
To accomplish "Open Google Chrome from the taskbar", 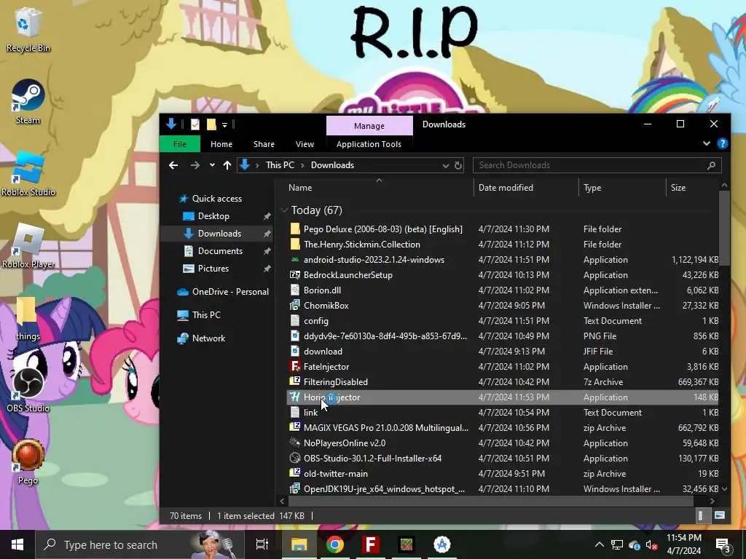I will [x=335, y=544].
